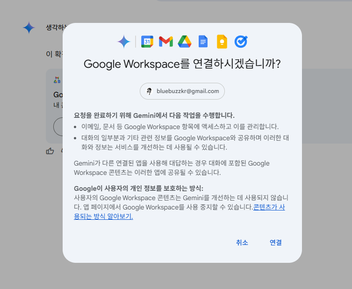Click the Google Calendar icon
This screenshot has height=289, width=352.
(x=147, y=42)
